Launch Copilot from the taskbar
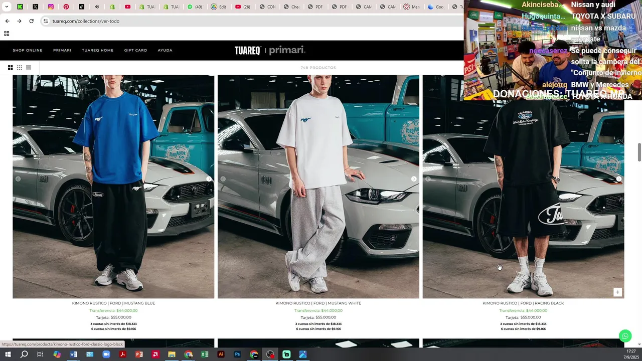The image size is (642, 361). [x=57, y=354]
